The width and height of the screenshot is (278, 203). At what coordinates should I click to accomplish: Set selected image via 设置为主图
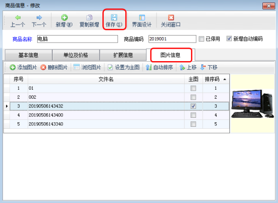coord(123,67)
